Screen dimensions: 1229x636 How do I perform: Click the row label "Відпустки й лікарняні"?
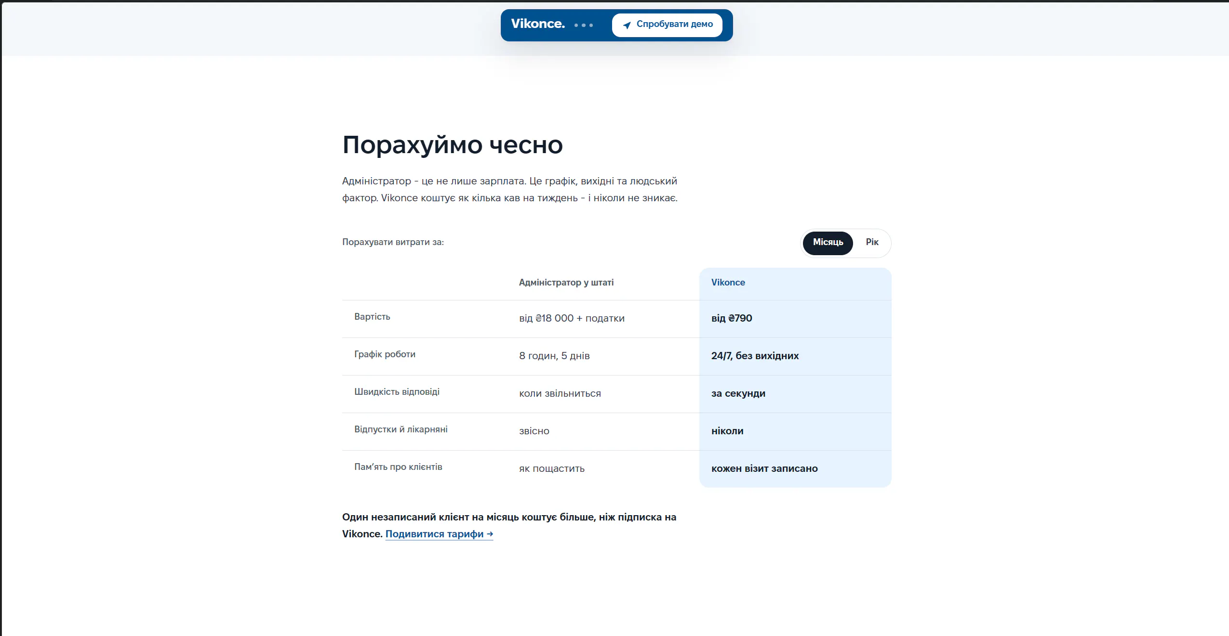pos(401,429)
